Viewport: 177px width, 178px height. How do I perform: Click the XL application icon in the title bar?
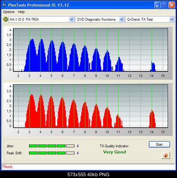4,5
